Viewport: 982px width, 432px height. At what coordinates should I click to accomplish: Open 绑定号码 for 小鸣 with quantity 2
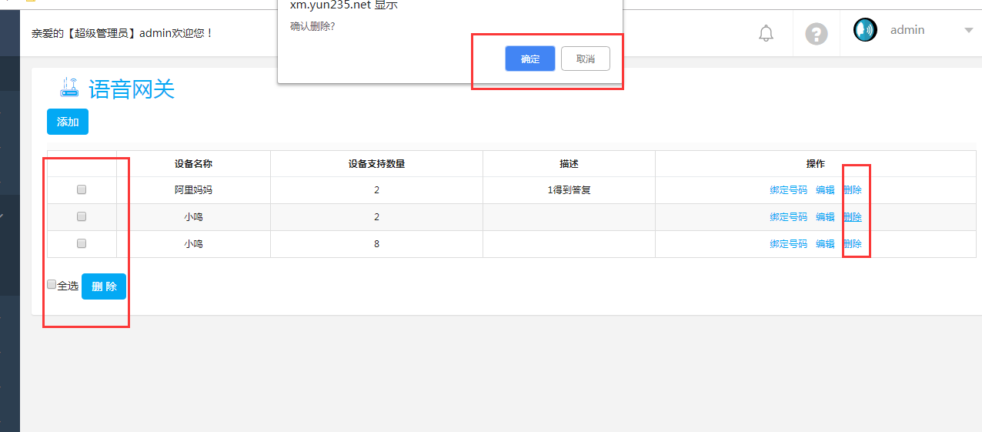coord(788,217)
